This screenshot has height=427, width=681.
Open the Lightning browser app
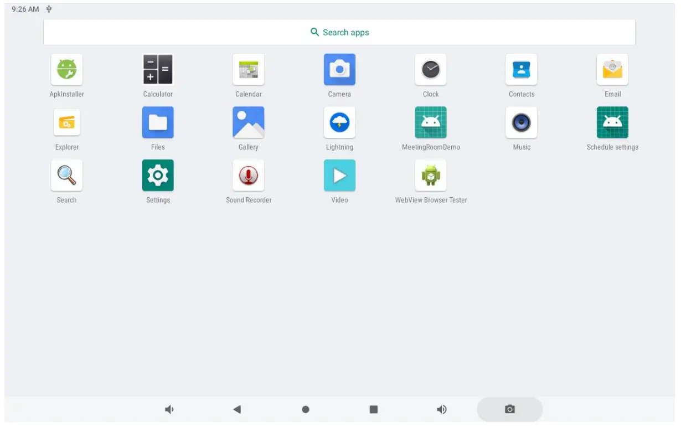[x=339, y=122]
